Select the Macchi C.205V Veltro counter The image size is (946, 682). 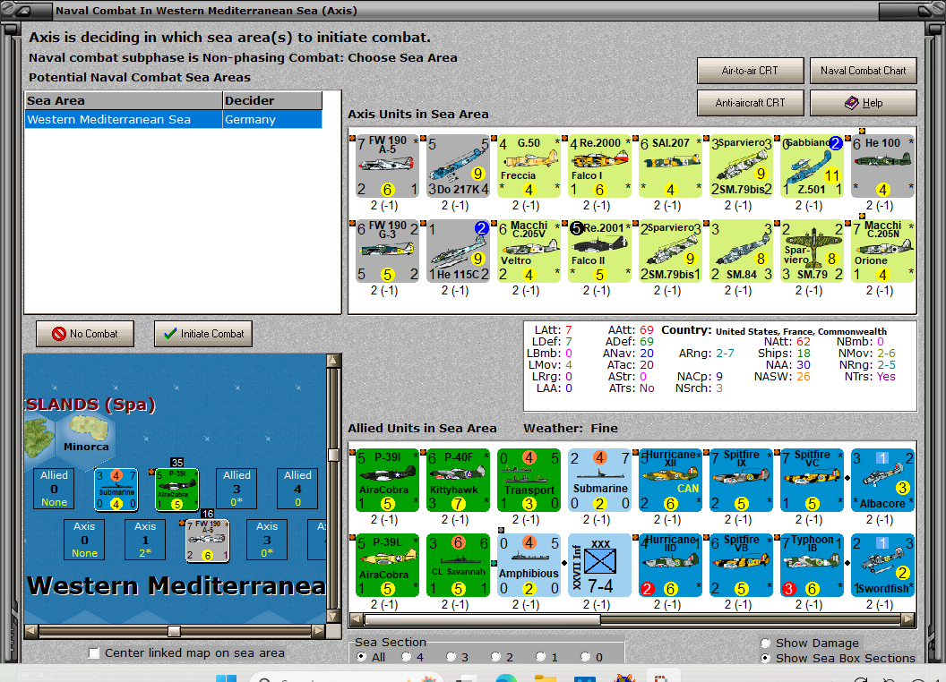click(x=529, y=251)
